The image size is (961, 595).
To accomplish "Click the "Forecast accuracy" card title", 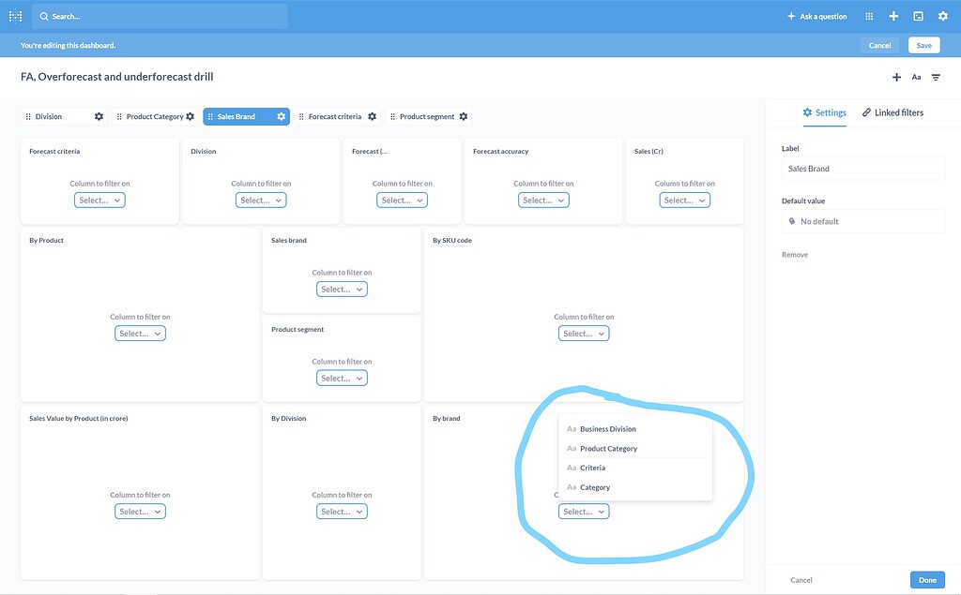I will [501, 151].
